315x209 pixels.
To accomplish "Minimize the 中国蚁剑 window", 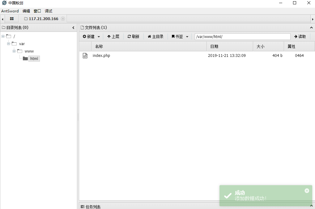I will 281,3.
